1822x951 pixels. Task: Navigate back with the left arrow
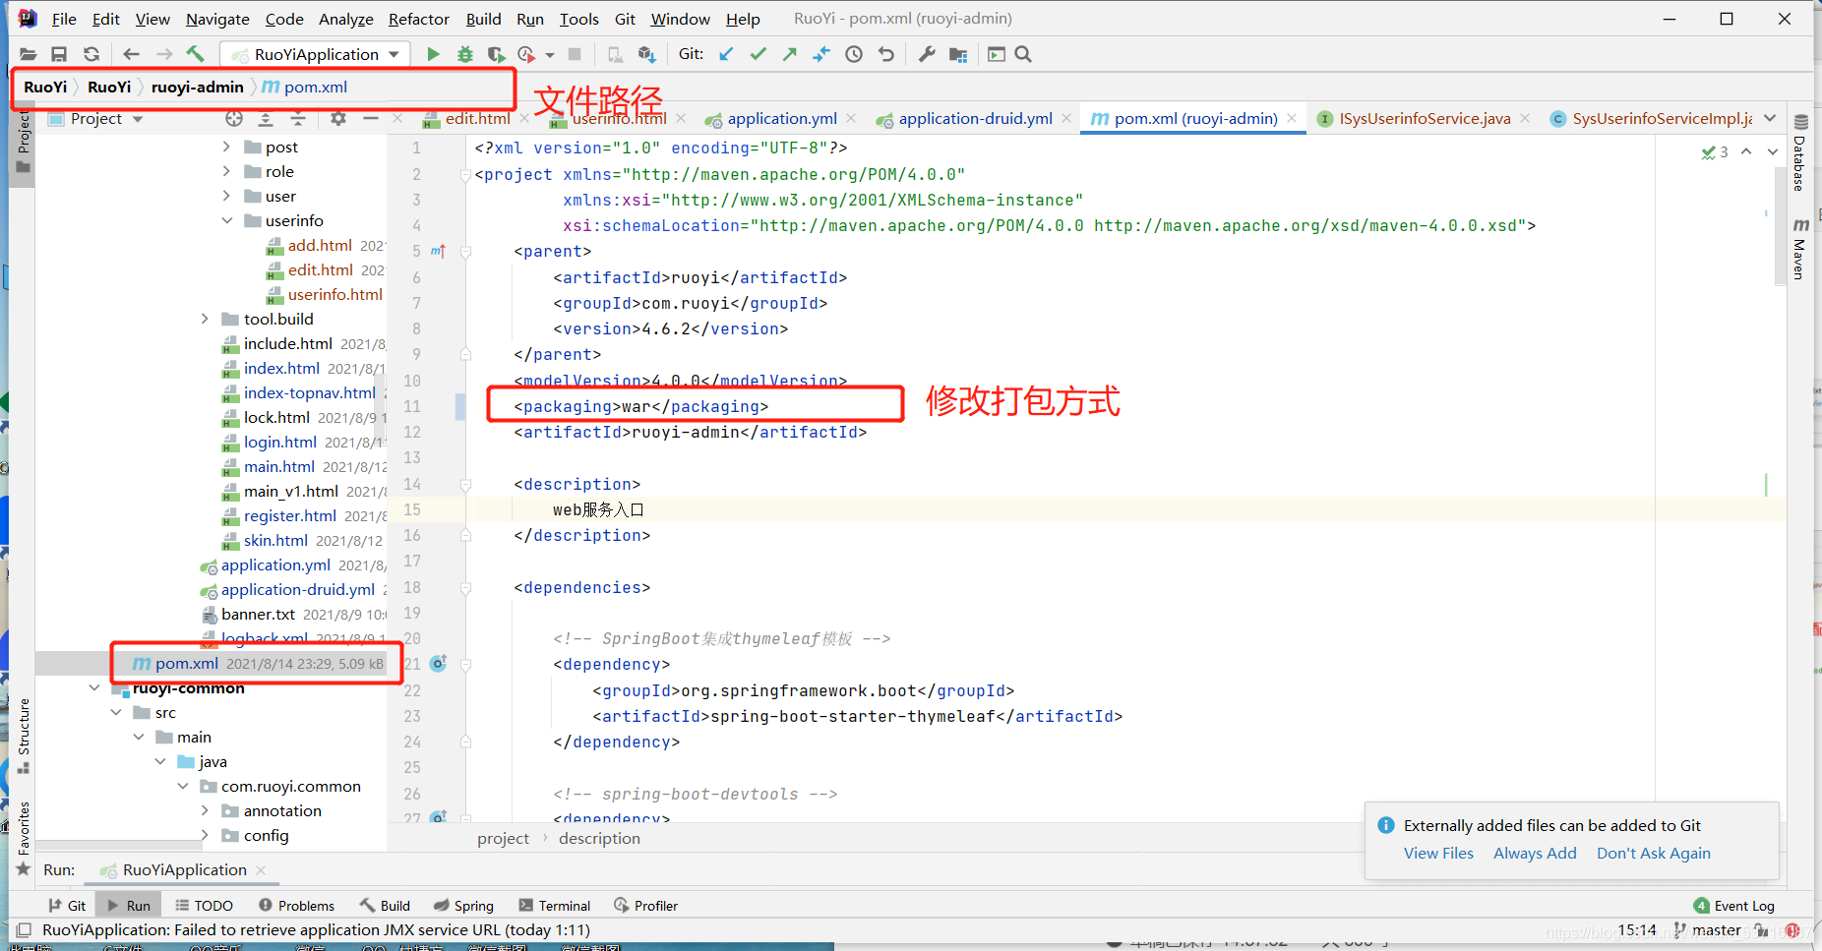point(132,54)
